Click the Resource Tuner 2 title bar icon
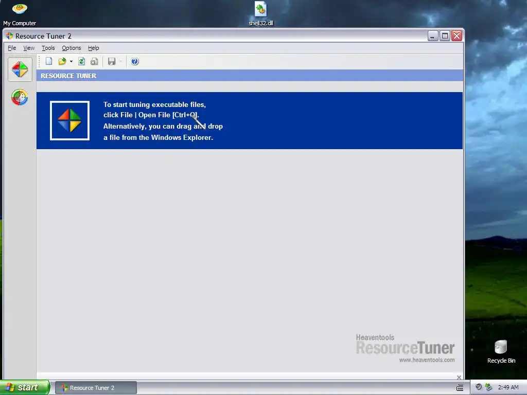 point(9,35)
